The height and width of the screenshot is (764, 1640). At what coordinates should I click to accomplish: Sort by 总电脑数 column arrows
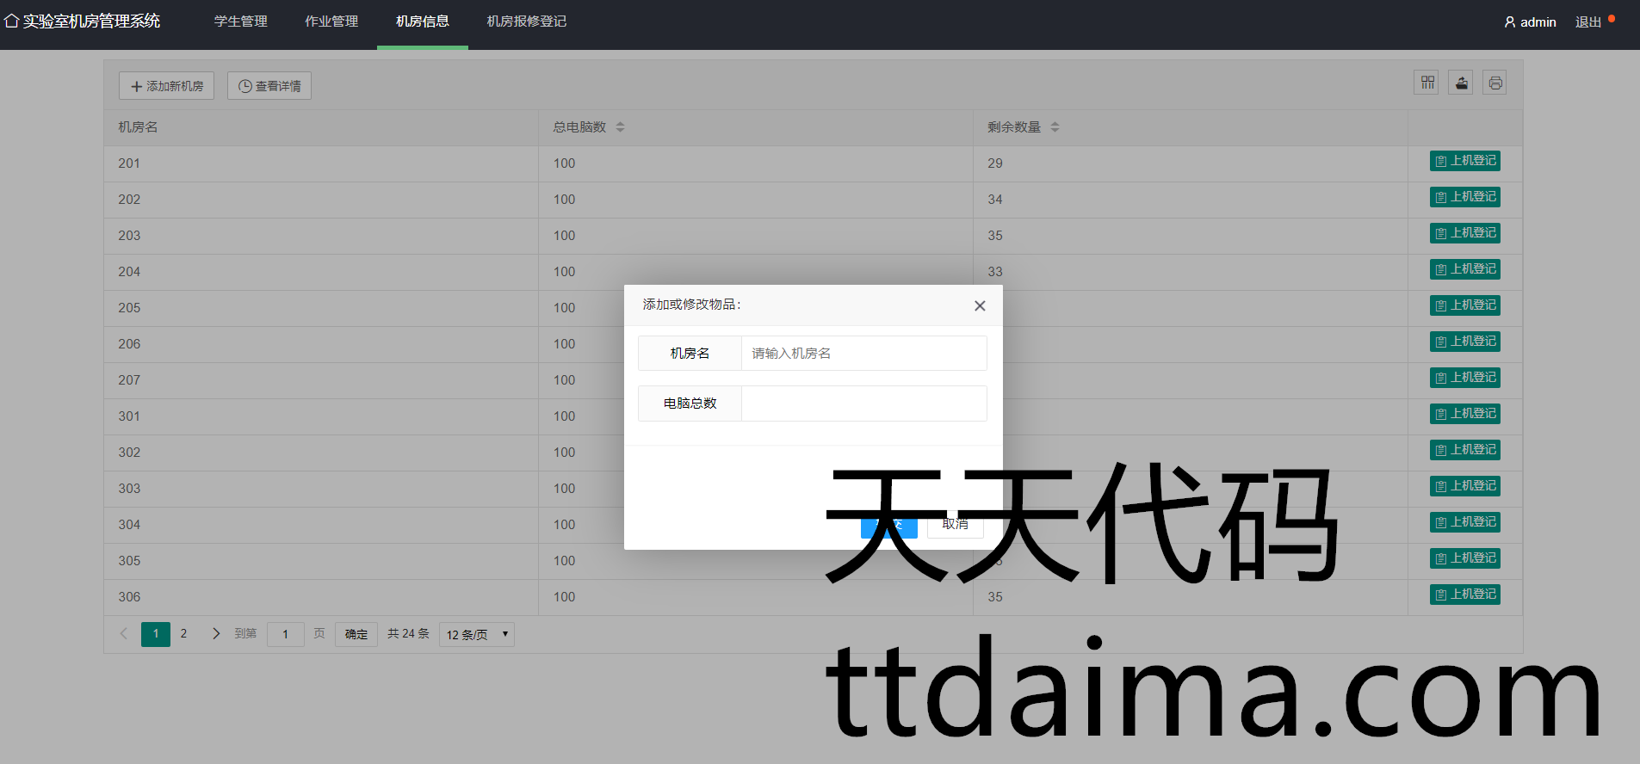[620, 127]
